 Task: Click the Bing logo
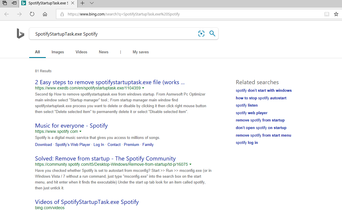[x=20, y=33]
